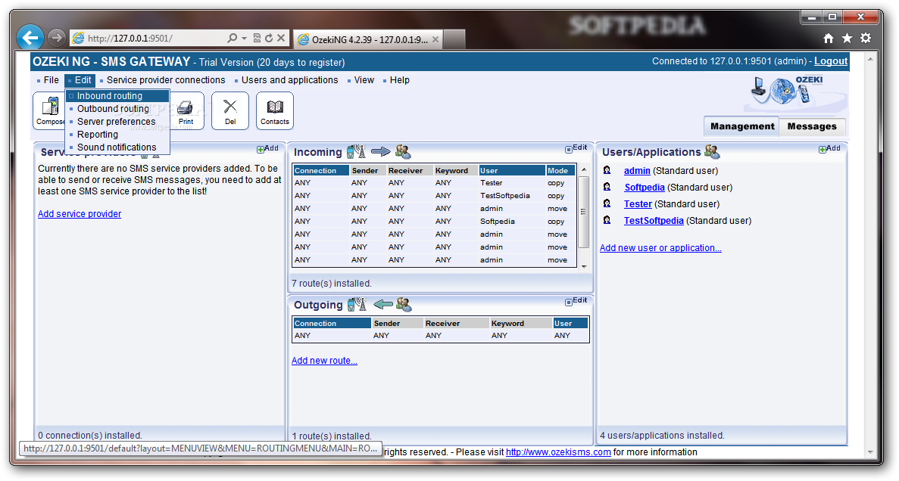Click Connection column header in Incoming table

pyautogui.click(x=321, y=171)
